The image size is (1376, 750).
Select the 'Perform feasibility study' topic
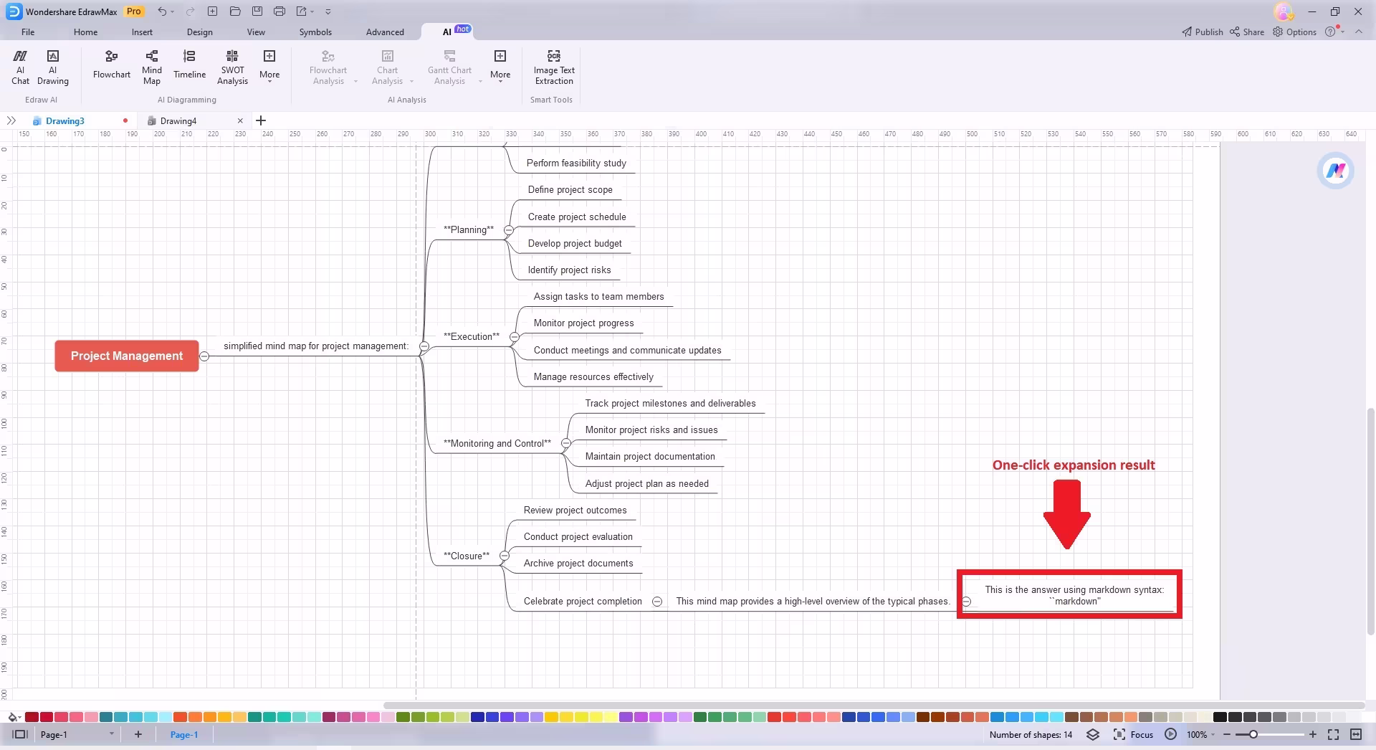[576, 163]
